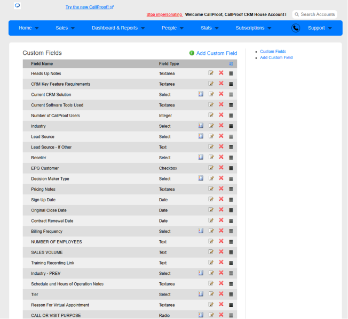This screenshot has width=348, height=319.
Task: Click the CallProof logo icon
Action: click(17, 5)
